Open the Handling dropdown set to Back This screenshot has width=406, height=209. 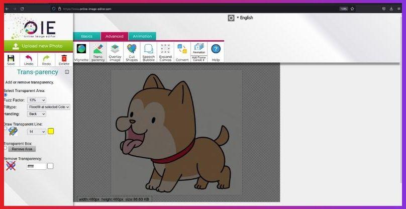coord(37,114)
